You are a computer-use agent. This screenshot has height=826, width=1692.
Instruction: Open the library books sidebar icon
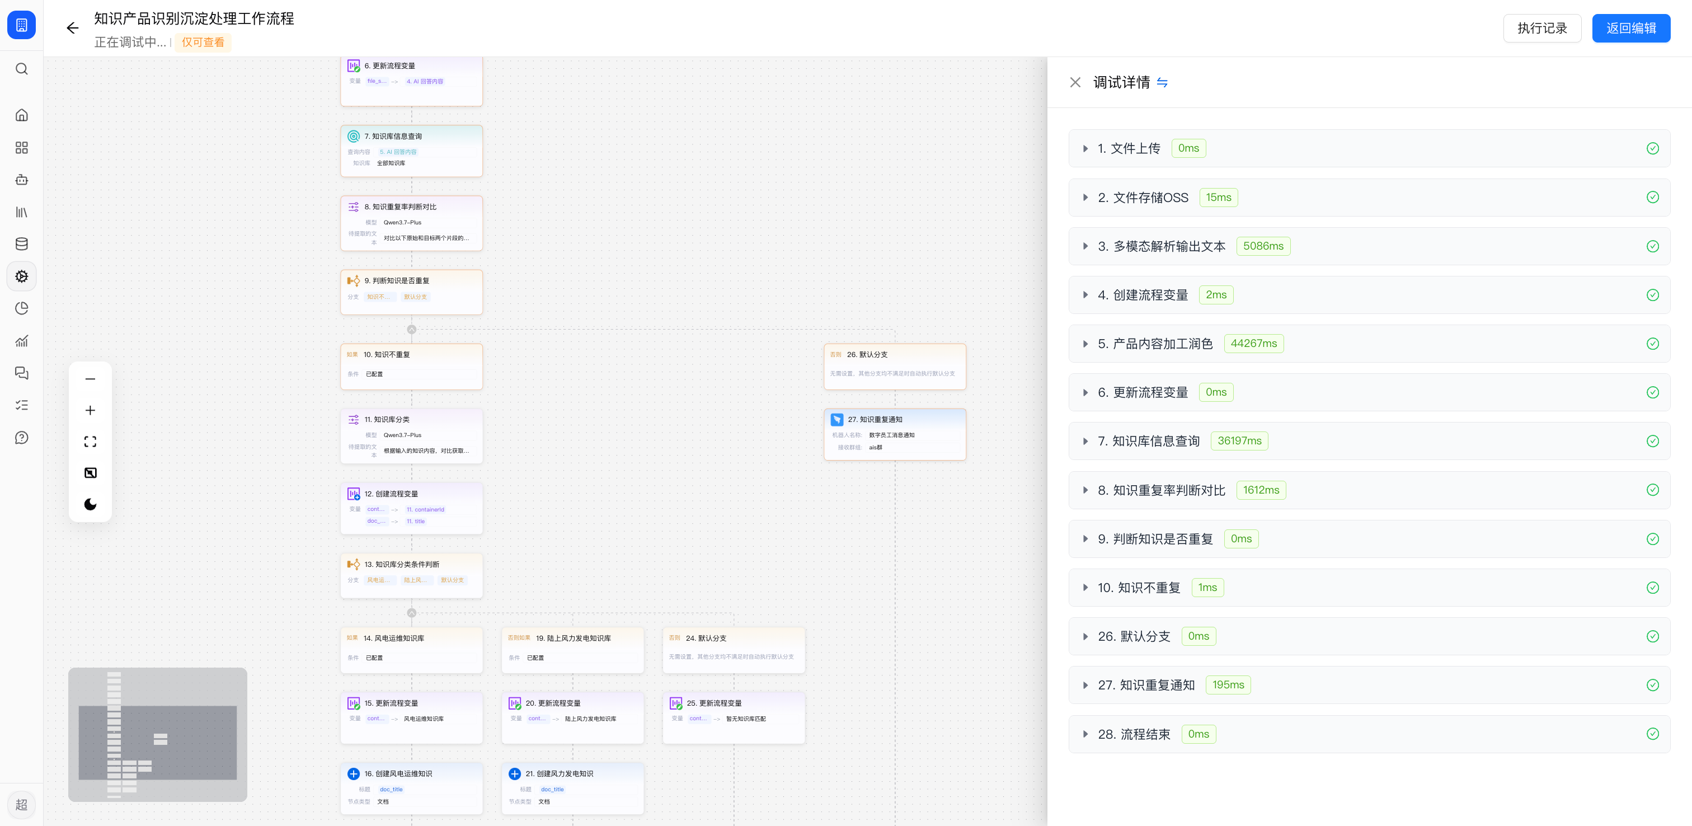pos(22,212)
